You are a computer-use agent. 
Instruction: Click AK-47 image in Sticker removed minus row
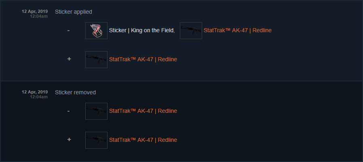(x=96, y=111)
